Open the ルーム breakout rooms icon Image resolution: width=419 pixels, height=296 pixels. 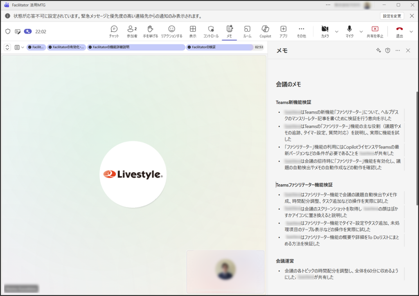tap(247, 31)
